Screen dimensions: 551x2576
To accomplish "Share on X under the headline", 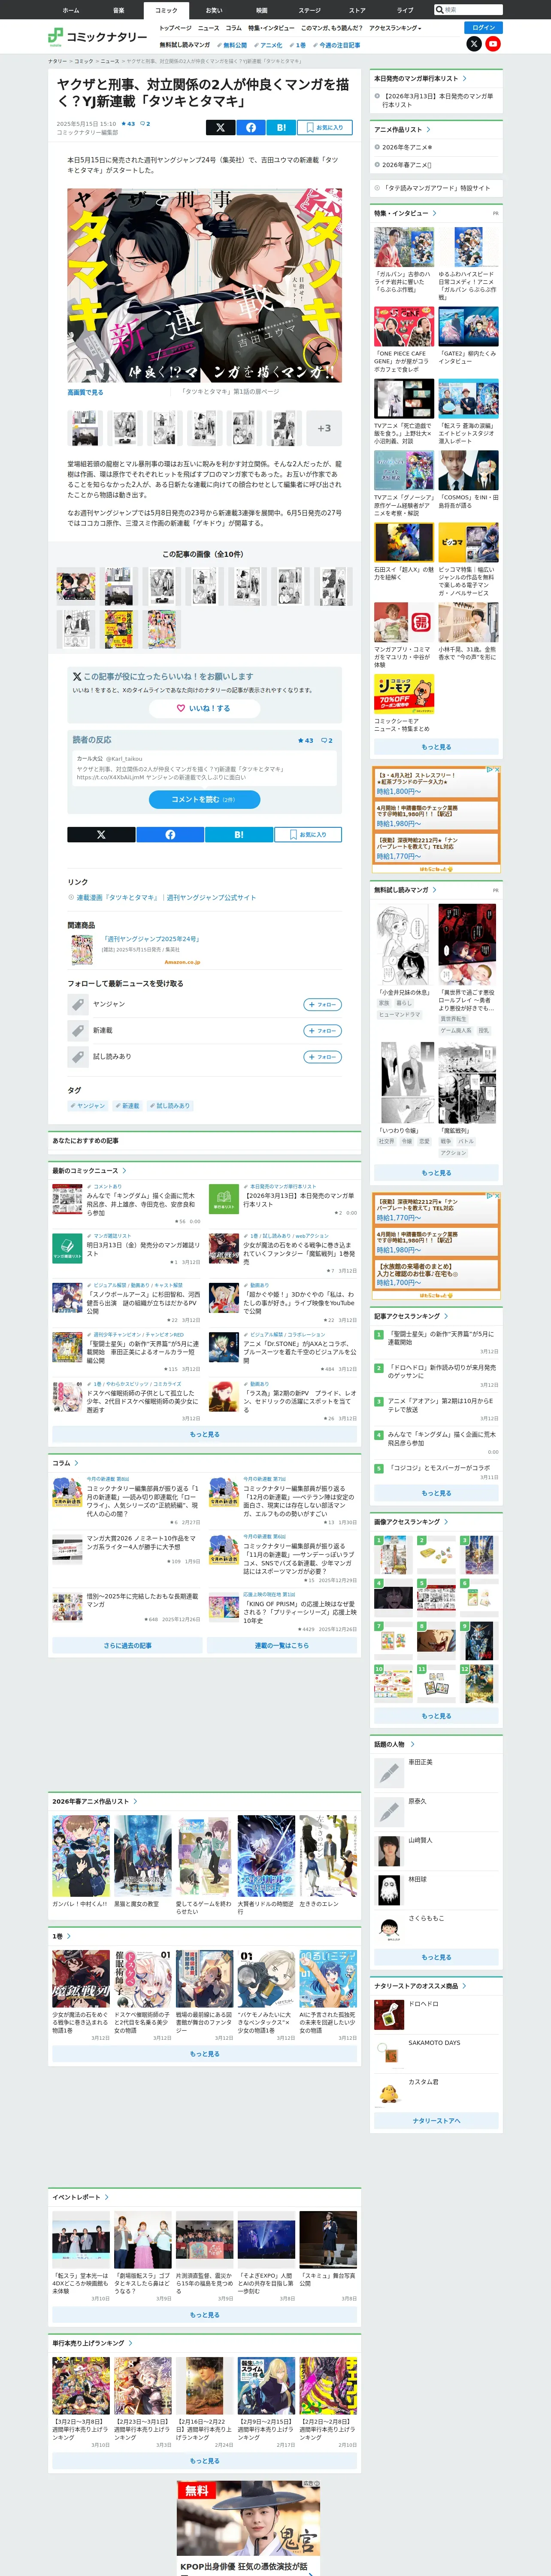I will click(x=220, y=127).
